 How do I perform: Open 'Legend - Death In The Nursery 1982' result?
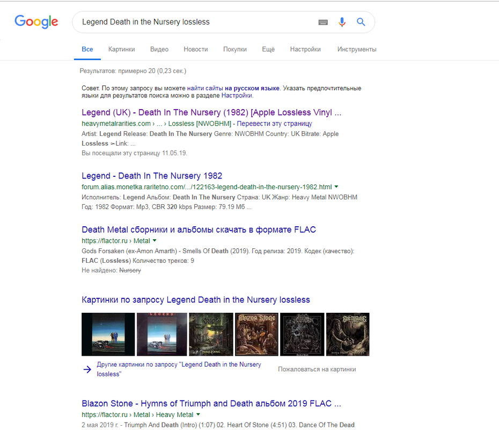[x=152, y=176]
